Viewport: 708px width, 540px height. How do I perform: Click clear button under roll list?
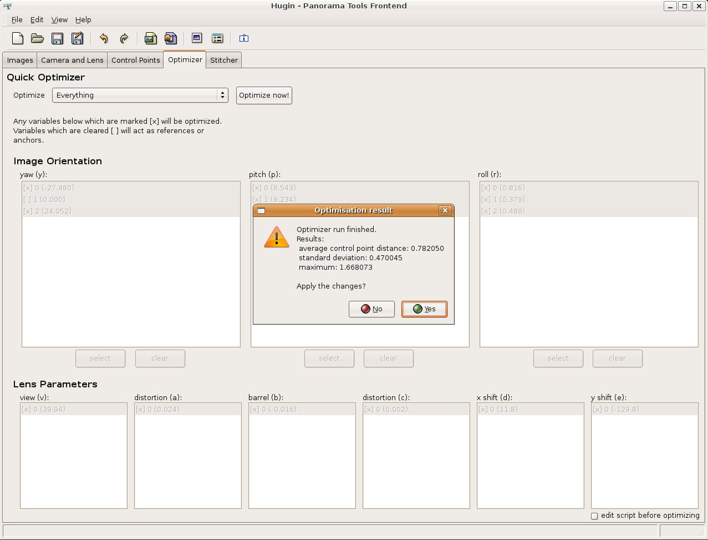coord(618,359)
